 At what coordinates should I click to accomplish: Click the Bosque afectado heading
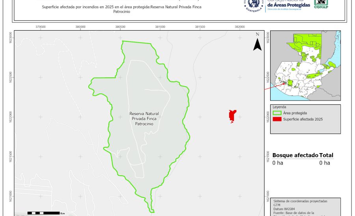coord(295,156)
